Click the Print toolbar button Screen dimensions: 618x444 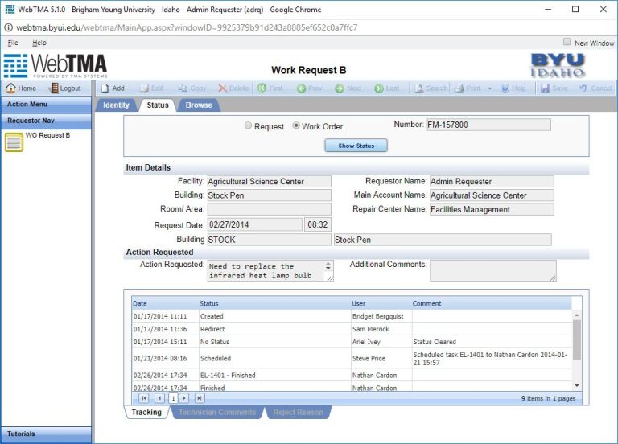point(468,88)
